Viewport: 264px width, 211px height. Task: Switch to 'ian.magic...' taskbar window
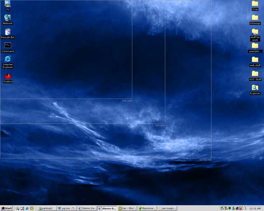tap(167, 208)
